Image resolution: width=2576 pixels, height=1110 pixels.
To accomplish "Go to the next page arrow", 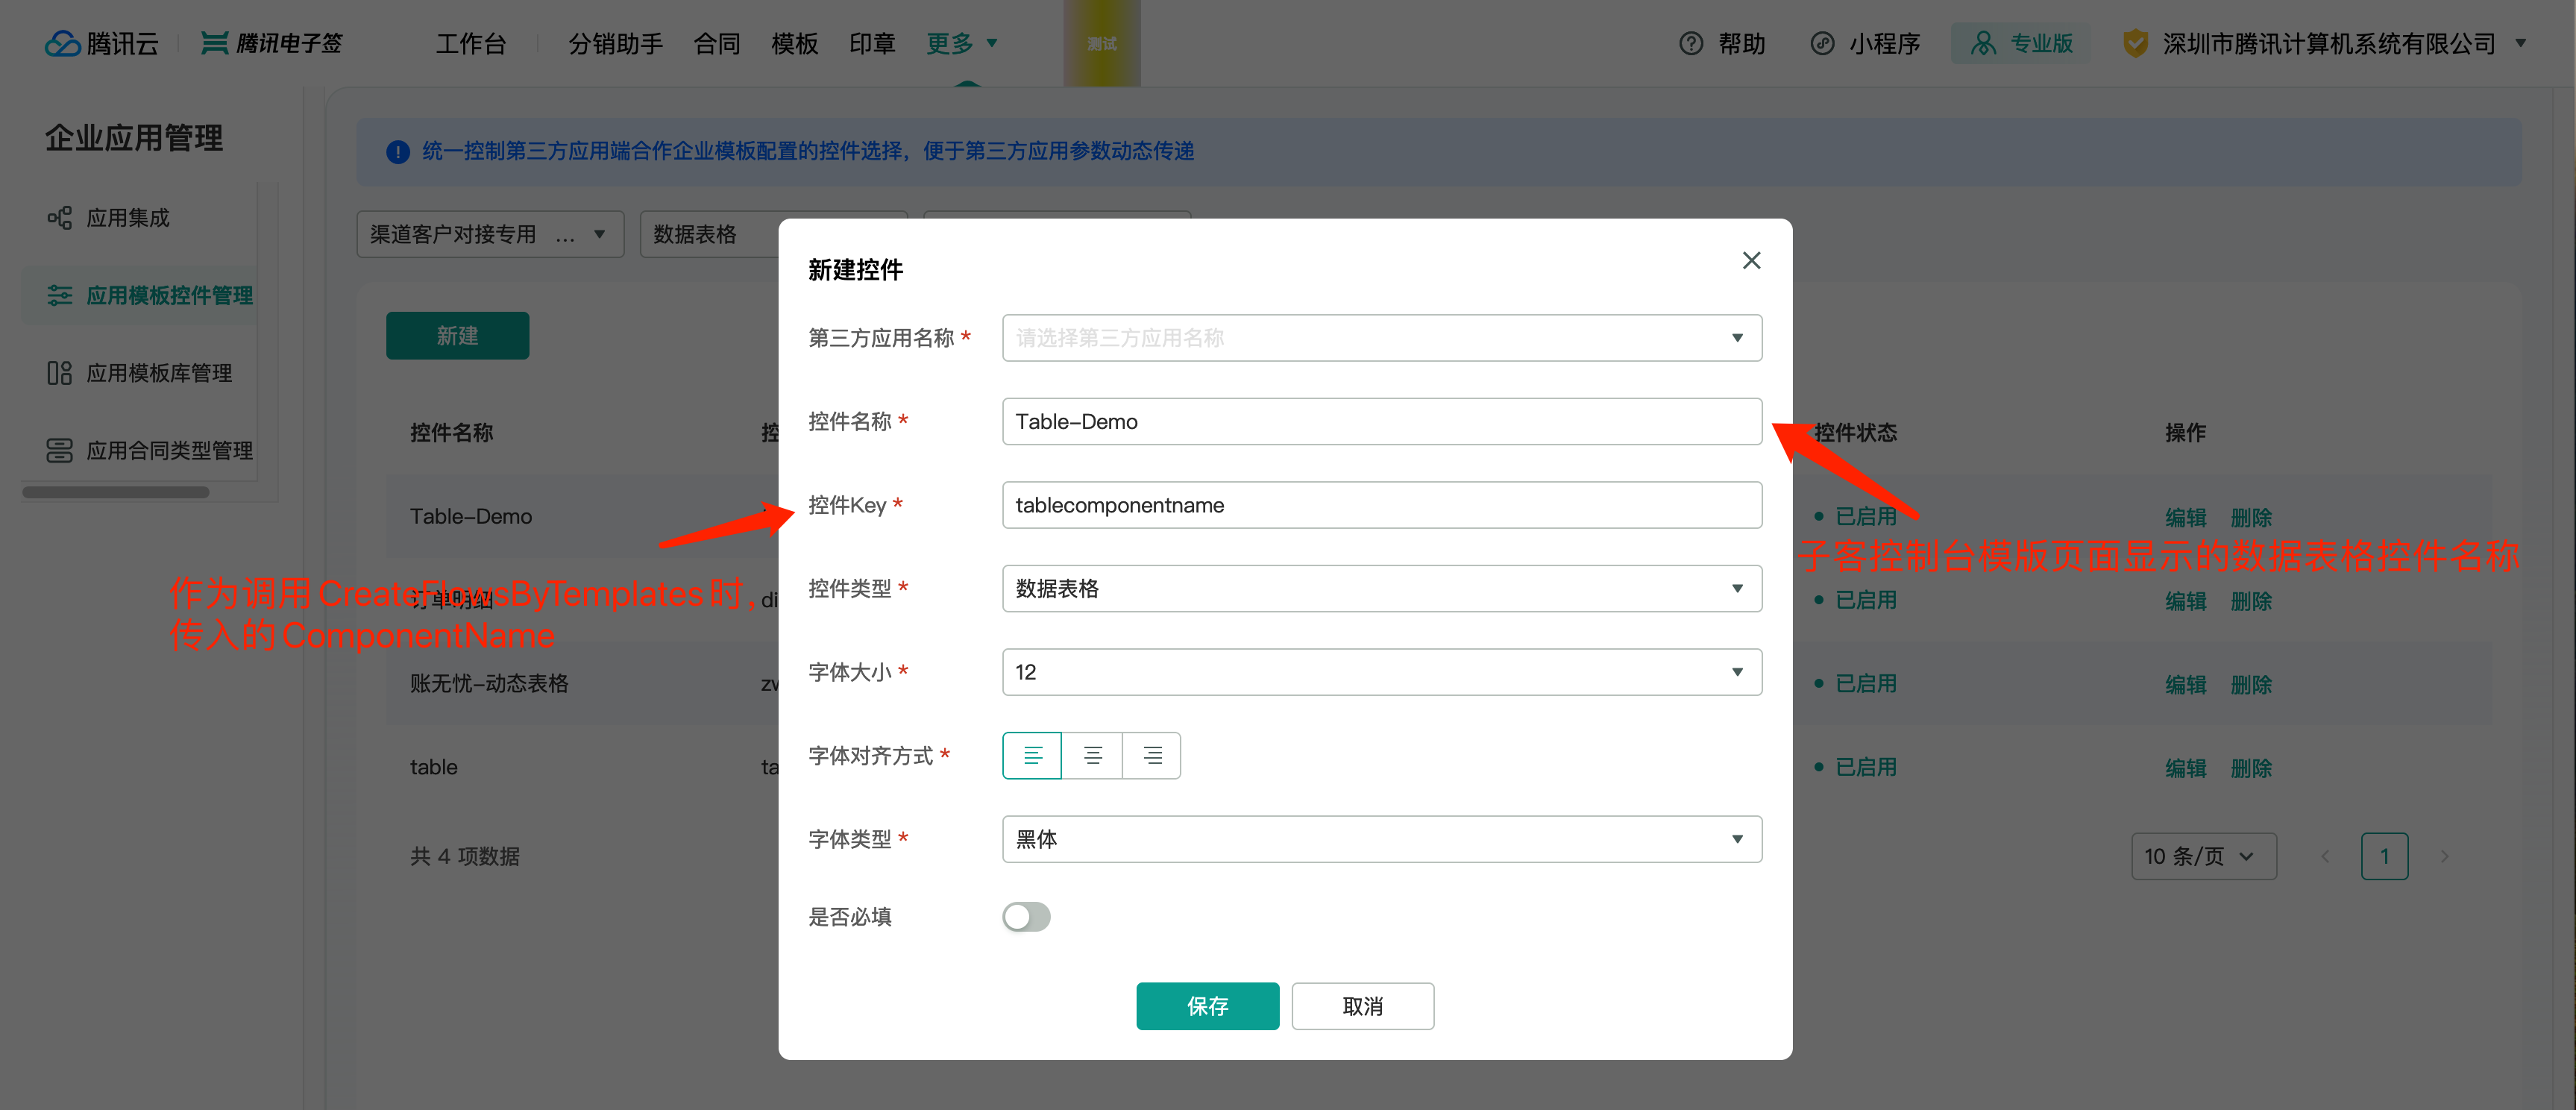I will click(x=2444, y=857).
